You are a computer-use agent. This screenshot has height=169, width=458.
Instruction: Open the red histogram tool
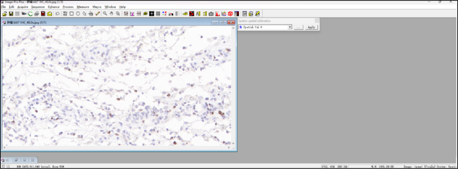coord(217,14)
